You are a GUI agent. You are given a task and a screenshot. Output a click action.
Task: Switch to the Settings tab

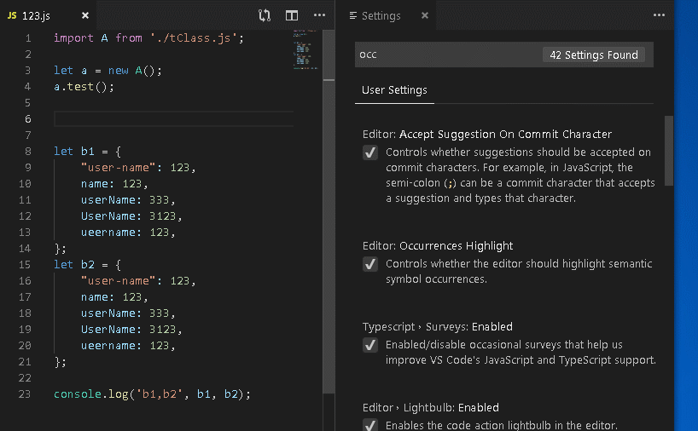[x=386, y=15]
